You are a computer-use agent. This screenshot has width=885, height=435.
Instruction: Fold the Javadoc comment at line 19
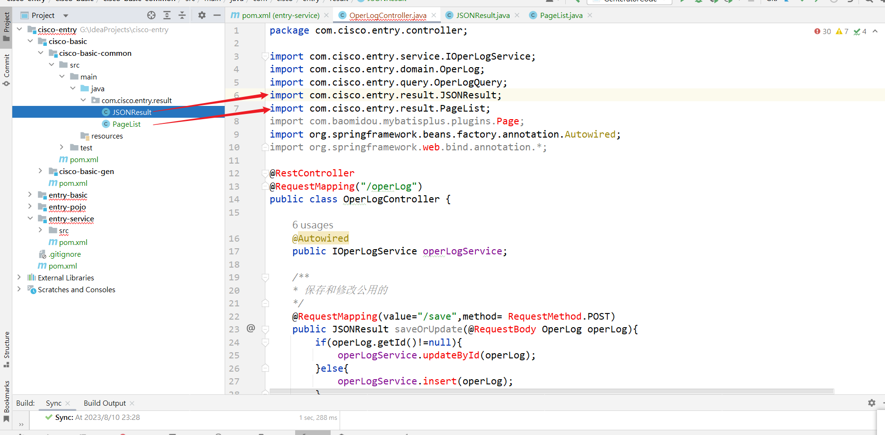[265, 277]
